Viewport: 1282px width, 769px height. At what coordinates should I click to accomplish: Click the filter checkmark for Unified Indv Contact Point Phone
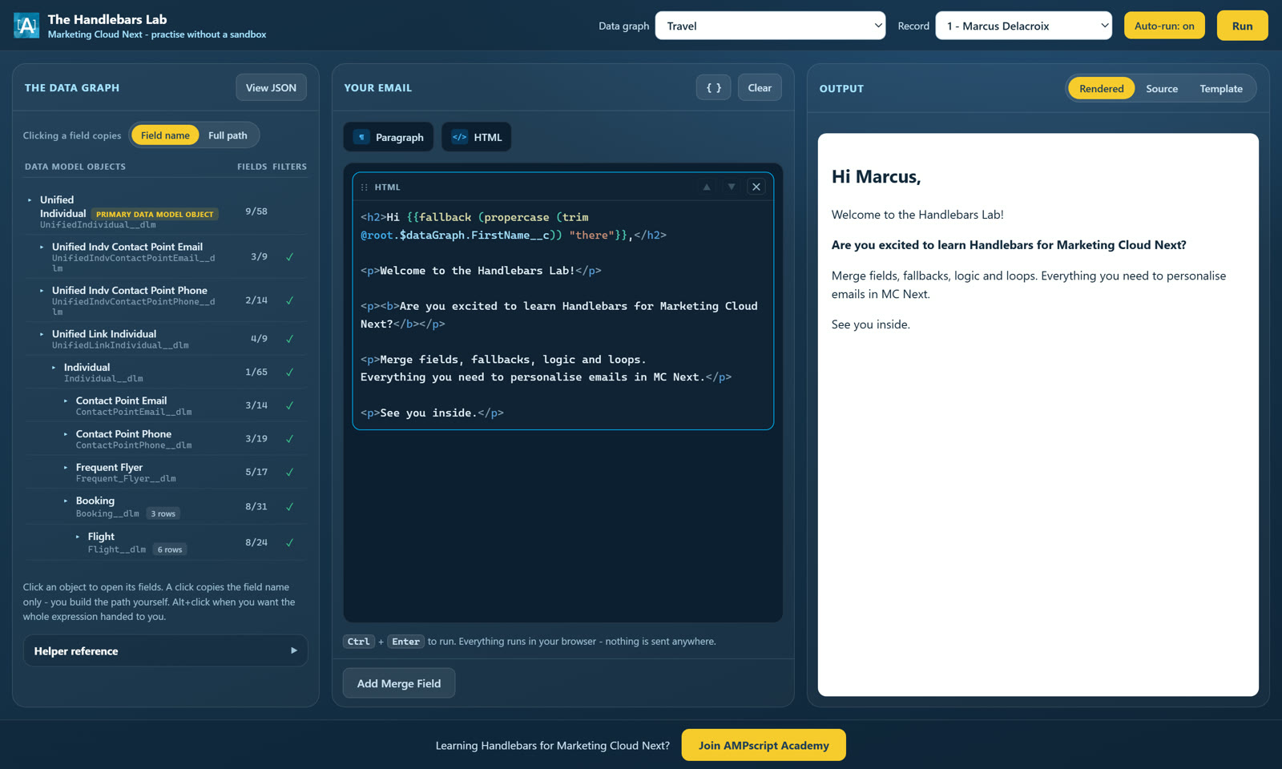(290, 300)
